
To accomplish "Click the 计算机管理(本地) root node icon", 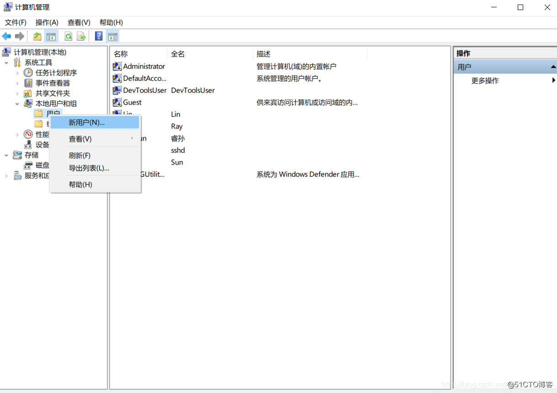I will point(7,52).
